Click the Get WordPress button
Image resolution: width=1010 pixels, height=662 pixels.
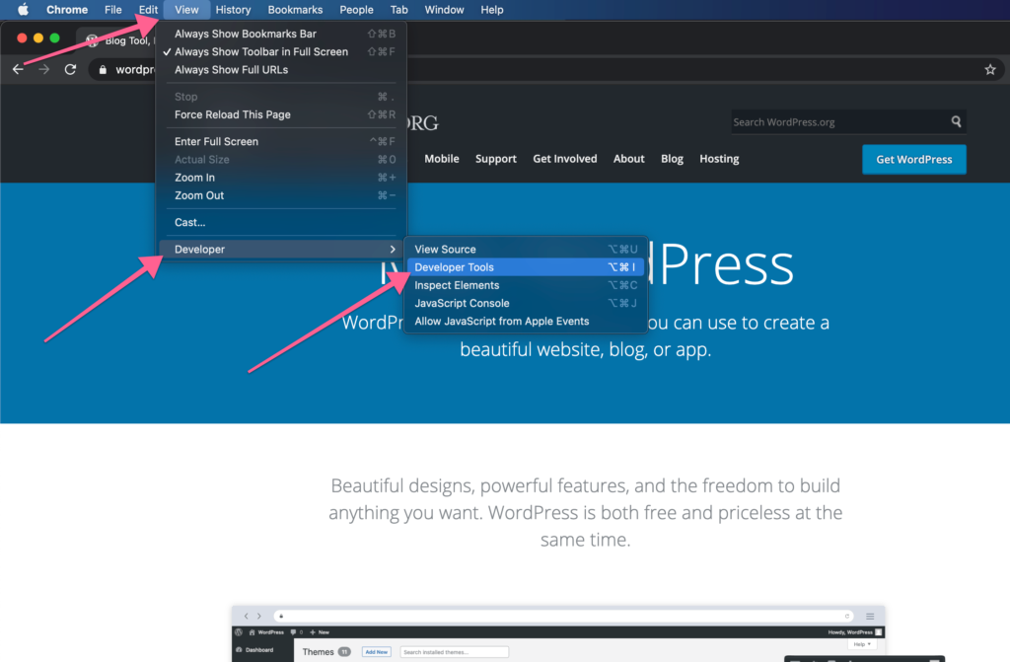tap(913, 160)
